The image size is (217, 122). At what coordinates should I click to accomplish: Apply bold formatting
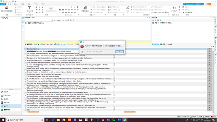point(36,7)
